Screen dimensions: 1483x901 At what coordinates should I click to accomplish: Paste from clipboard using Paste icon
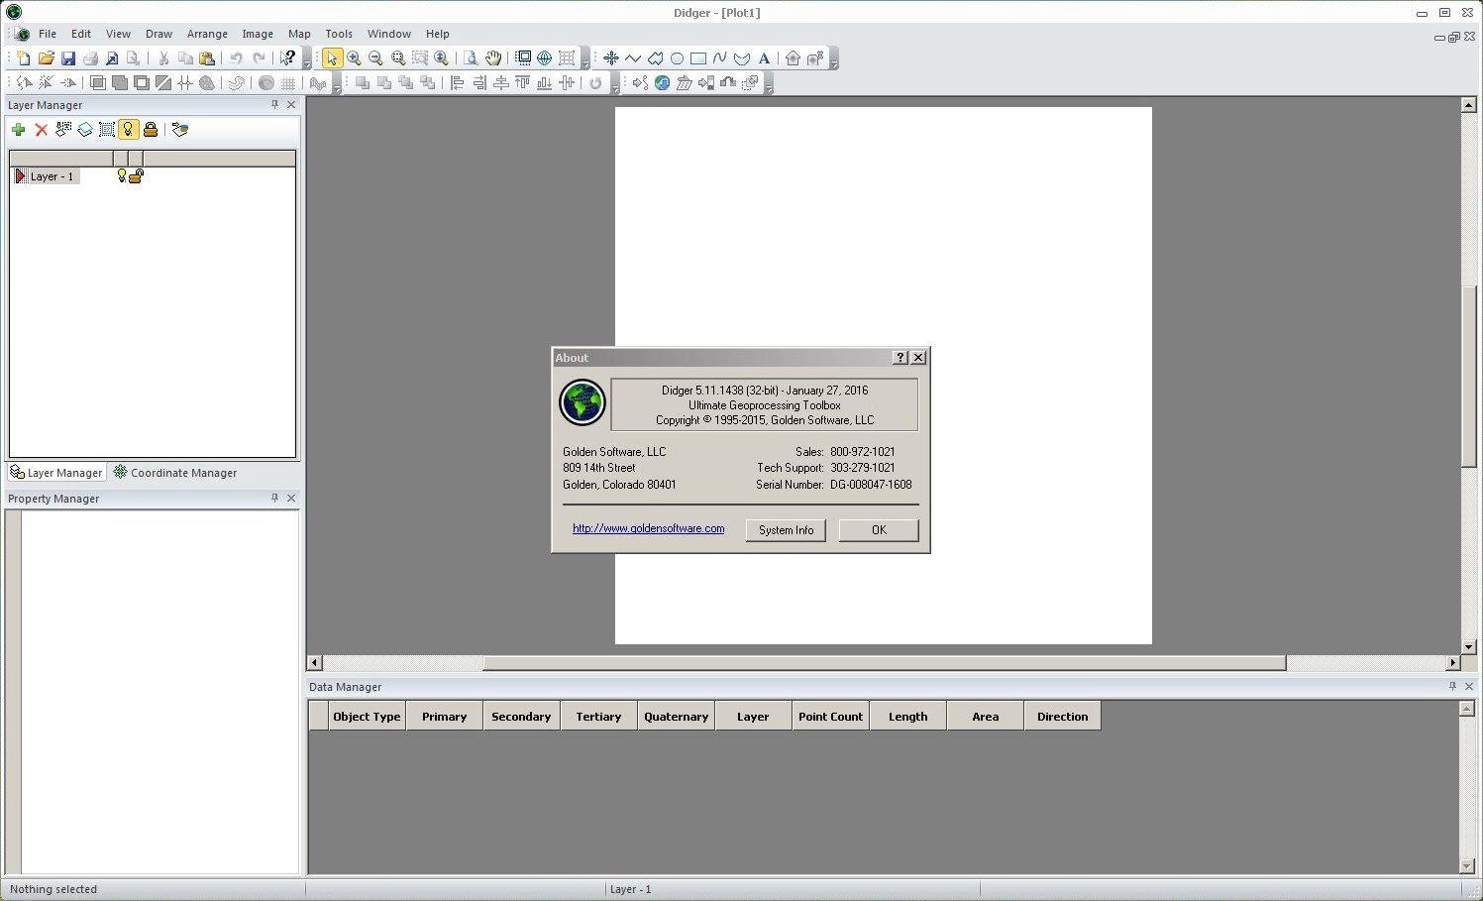[207, 58]
